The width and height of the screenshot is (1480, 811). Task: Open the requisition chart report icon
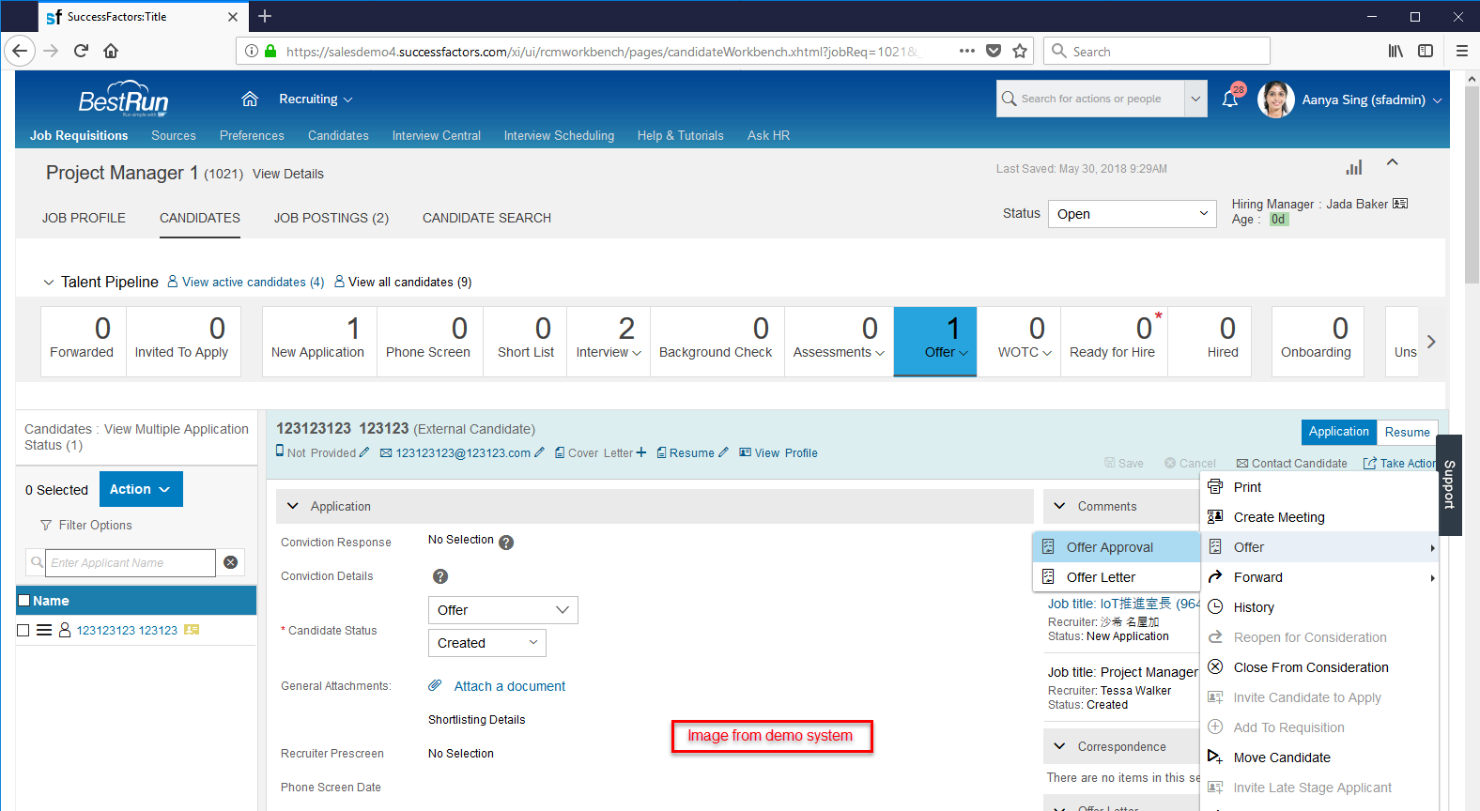1354,168
